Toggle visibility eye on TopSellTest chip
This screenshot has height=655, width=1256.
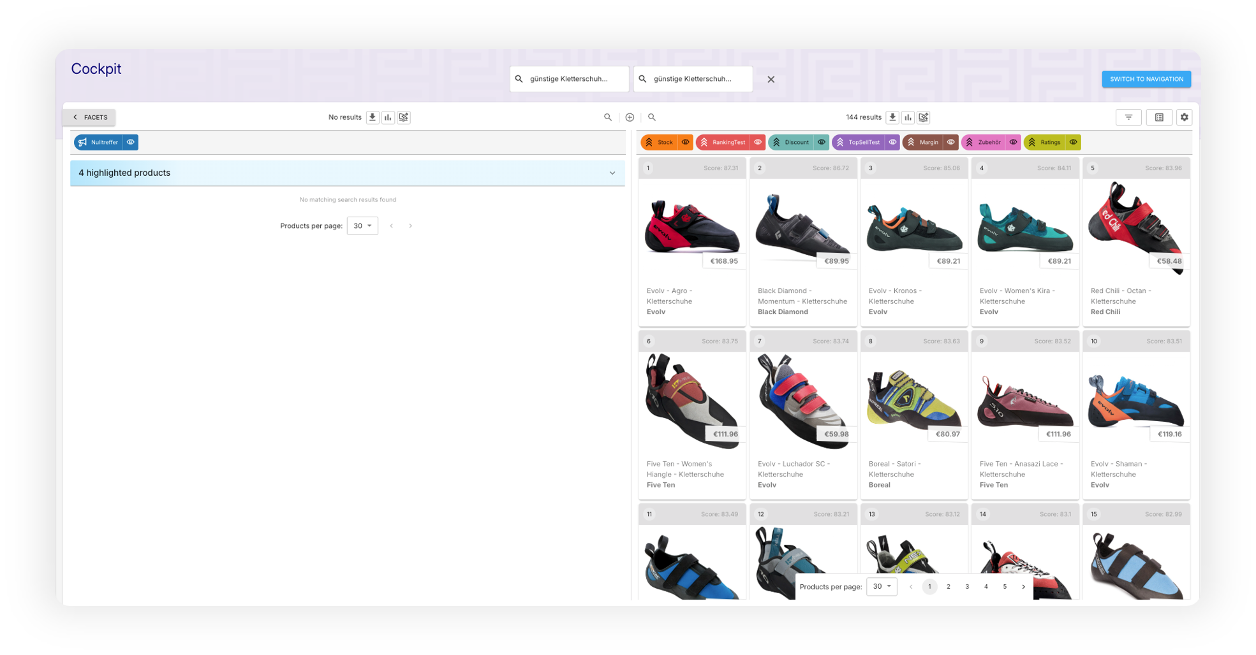(892, 142)
